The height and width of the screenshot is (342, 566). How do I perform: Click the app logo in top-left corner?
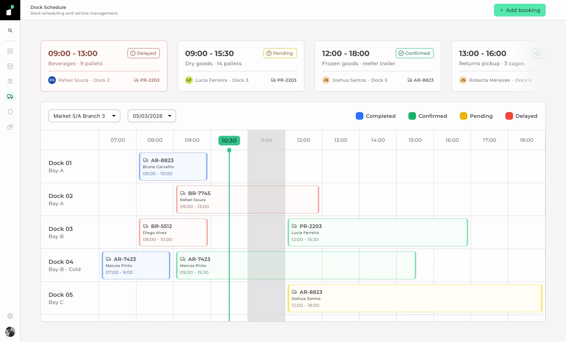[x=10, y=10]
